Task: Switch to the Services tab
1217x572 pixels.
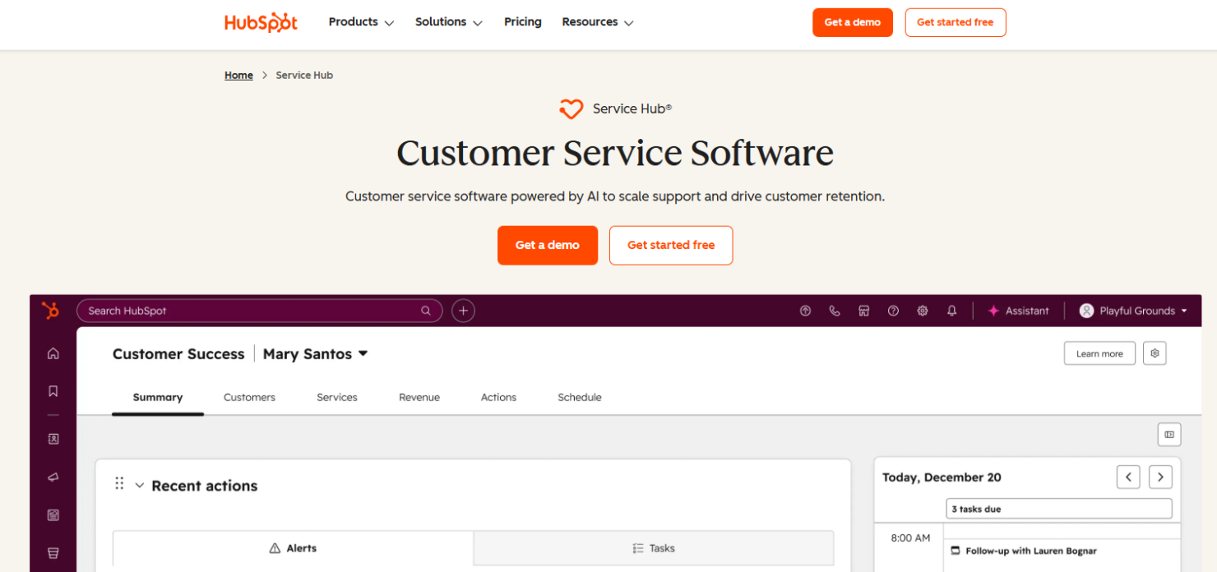Action: tap(337, 398)
